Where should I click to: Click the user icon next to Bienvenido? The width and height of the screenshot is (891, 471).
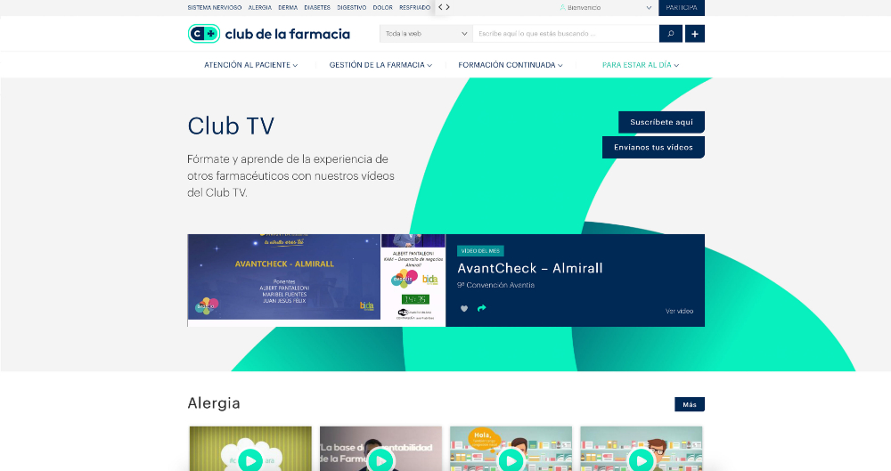(562, 7)
